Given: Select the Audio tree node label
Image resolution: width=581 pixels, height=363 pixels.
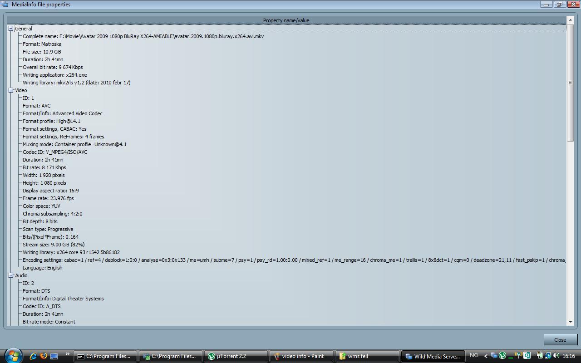Looking at the screenshot, I should [x=21, y=275].
